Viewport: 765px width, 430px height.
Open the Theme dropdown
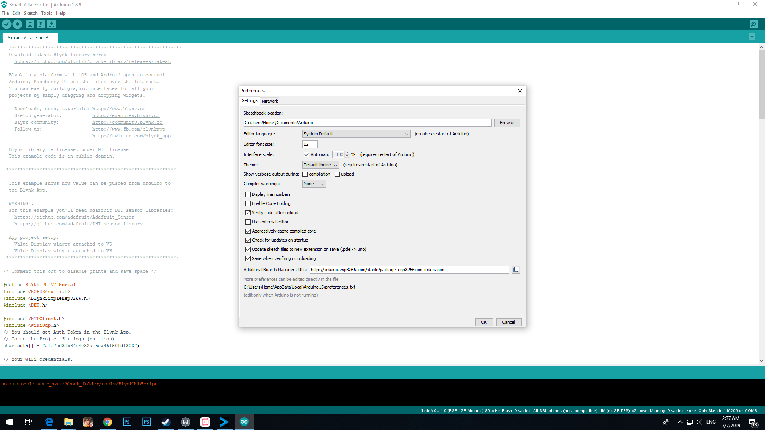click(320, 165)
